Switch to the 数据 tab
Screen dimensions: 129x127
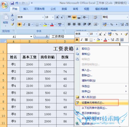pos(64,9)
